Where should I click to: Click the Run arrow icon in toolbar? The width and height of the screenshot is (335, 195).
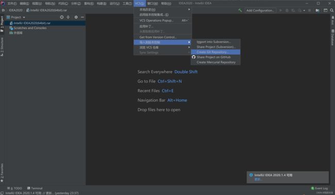pos(280,10)
